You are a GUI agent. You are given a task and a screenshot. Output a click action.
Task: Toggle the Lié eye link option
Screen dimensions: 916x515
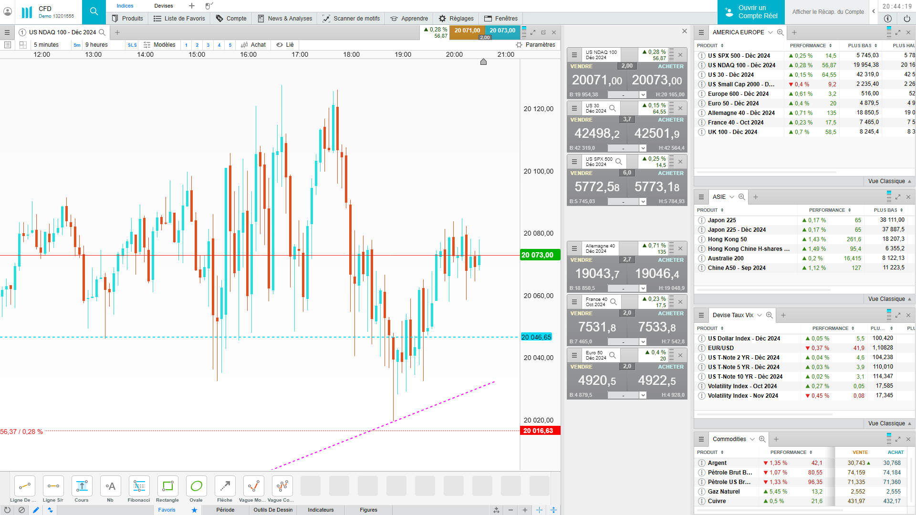(285, 45)
